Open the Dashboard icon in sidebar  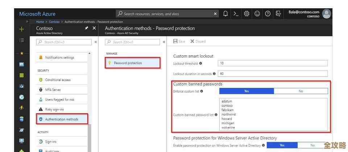[21, 64]
